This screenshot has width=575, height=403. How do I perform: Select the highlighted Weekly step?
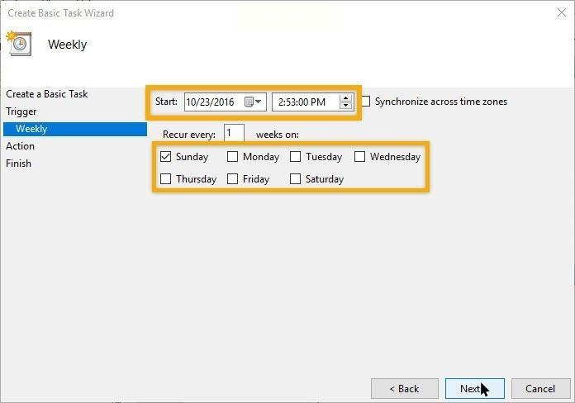75,129
